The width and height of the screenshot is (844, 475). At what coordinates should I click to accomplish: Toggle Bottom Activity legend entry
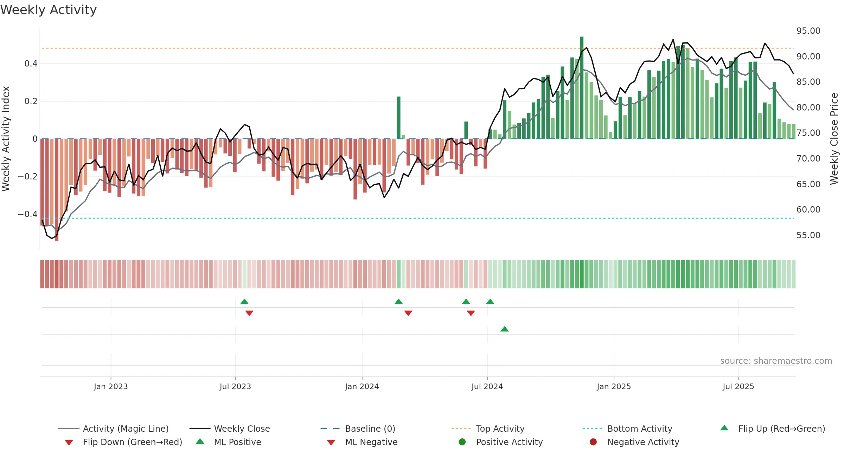click(x=627, y=429)
